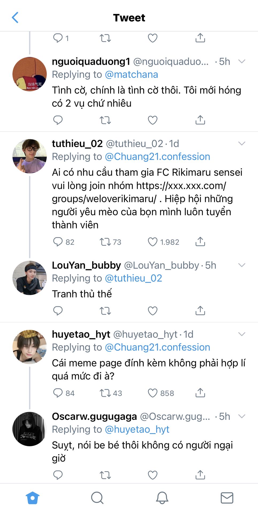Go back using the top-left arrow
Image resolution: width=258 pixels, height=514 pixels.
click(15, 18)
